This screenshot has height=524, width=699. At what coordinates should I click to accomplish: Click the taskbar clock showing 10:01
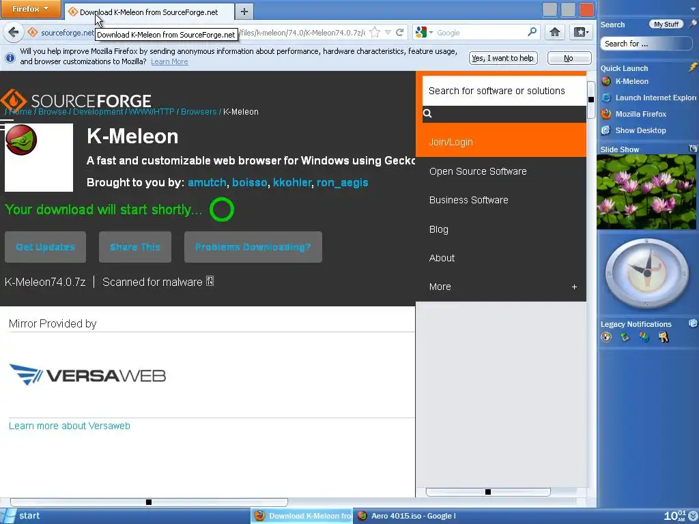675,516
